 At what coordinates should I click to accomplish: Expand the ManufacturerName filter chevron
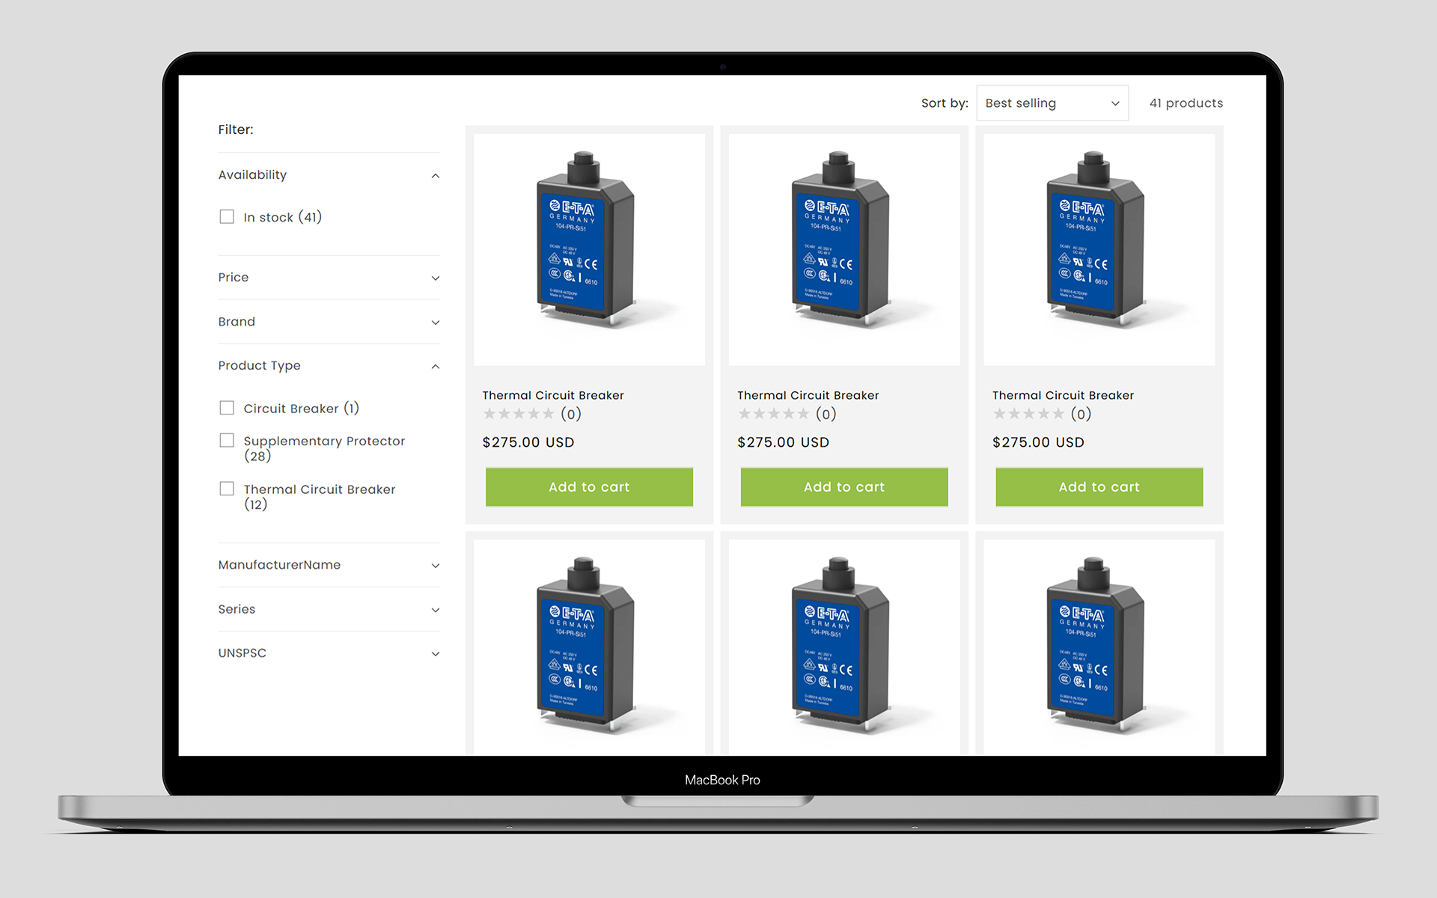435,565
